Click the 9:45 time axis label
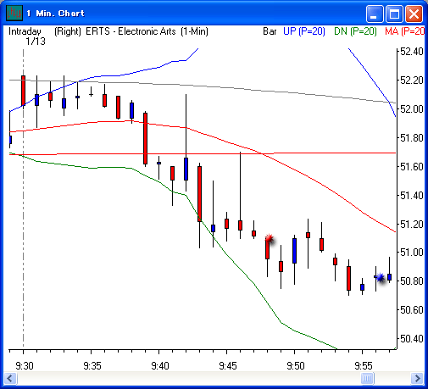This screenshot has height=389, width=428. [228, 366]
